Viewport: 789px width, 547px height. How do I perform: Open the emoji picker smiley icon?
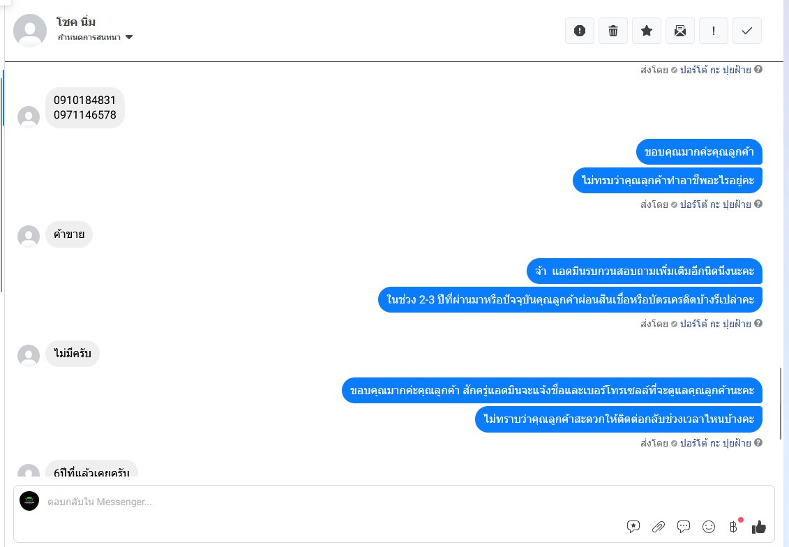[709, 527]
